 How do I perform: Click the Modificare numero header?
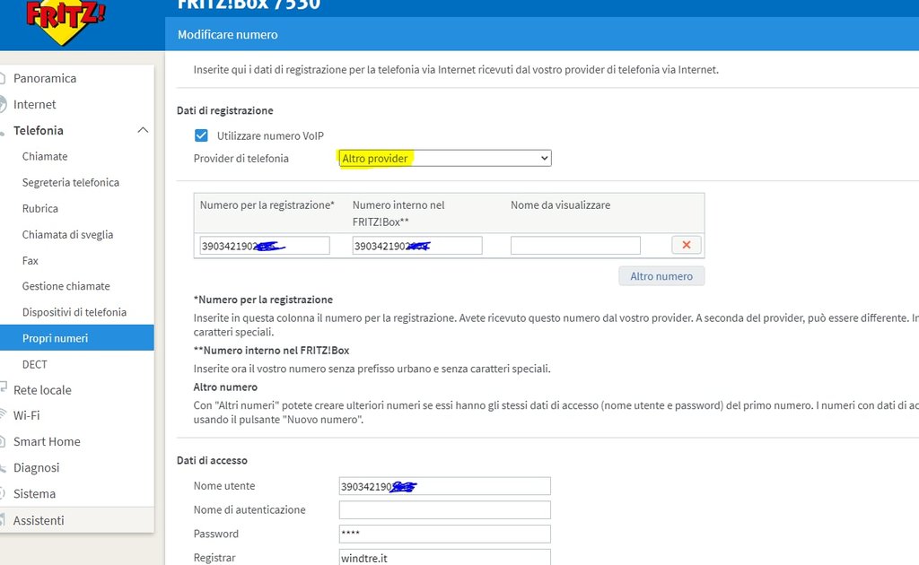[227, 35]
